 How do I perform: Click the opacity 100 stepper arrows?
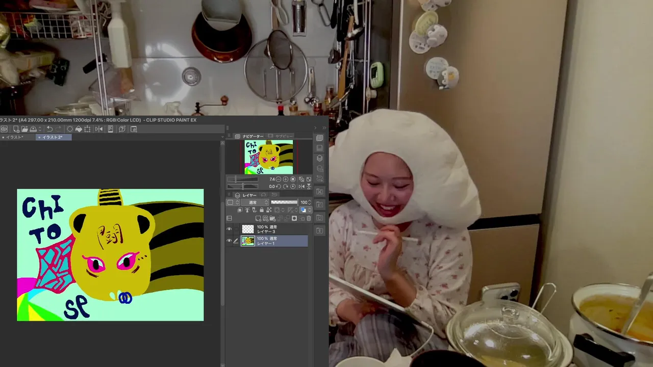click(x=310, y=202)
